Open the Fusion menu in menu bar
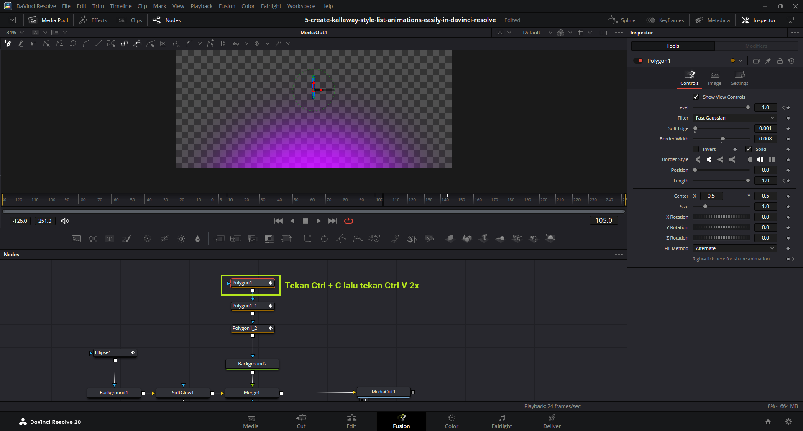Viewport: 803px width, 431px height. point(227,6)
